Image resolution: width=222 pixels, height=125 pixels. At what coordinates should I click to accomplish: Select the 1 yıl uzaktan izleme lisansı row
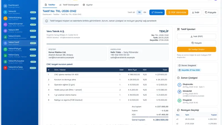point(107,95)
